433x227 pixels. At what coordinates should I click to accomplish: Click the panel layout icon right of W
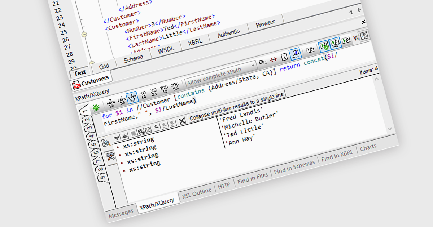(x=364, y=36)
